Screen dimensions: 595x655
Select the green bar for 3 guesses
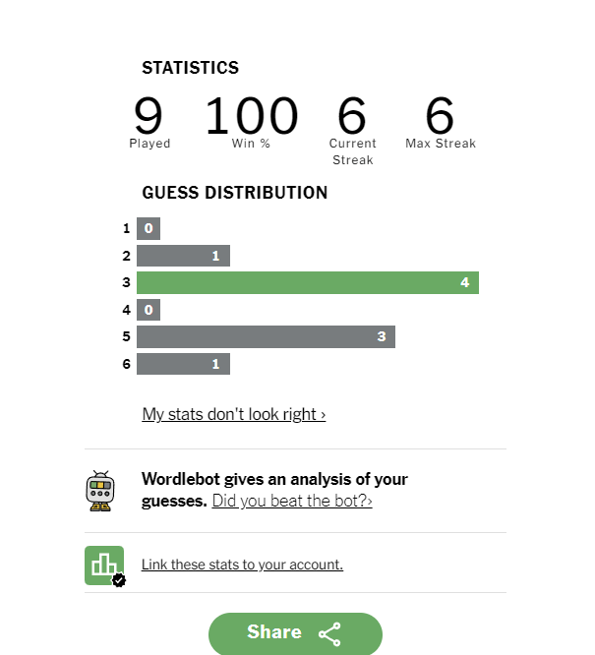pos(308,283)
